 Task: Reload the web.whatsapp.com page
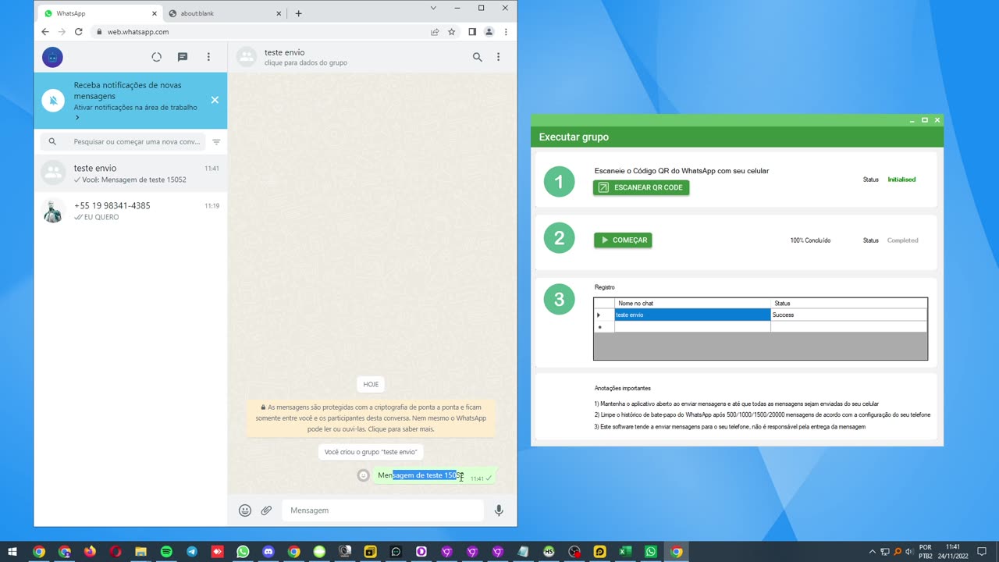pyautogui.click(x=78, y=32)
